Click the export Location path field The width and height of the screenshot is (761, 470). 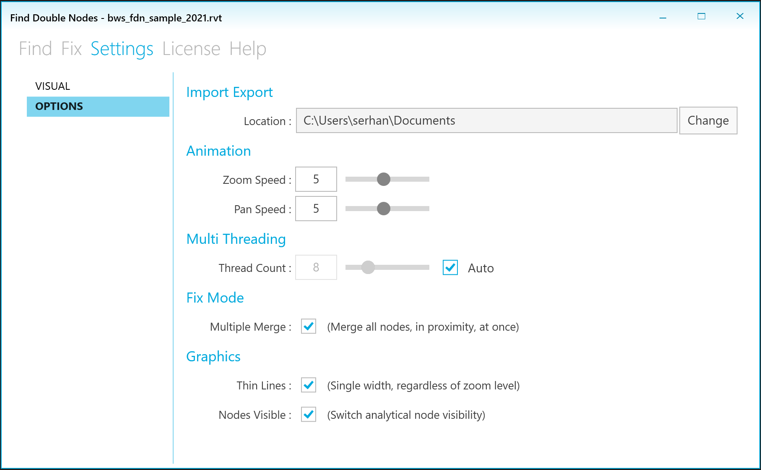(486, 120)
